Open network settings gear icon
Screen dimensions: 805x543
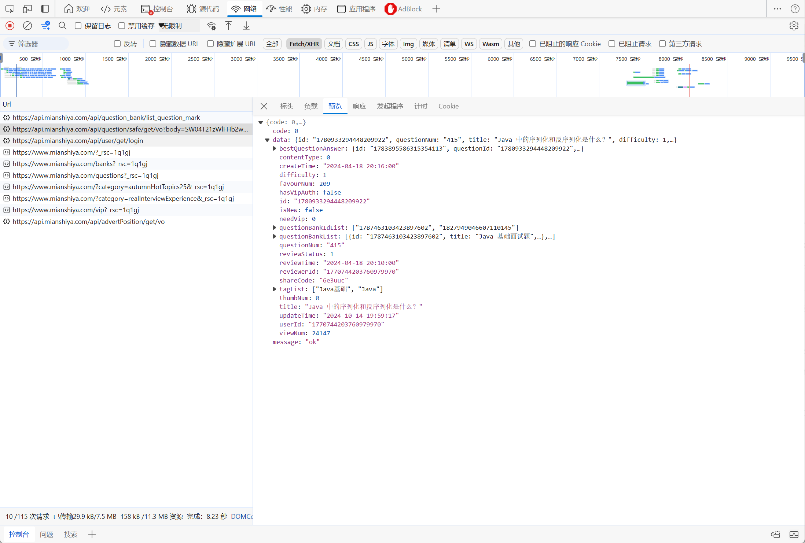(x=794, y=26)
